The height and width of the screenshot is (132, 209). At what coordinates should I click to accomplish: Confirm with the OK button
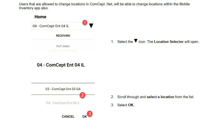pyautogui.click(x=84, y=116)
